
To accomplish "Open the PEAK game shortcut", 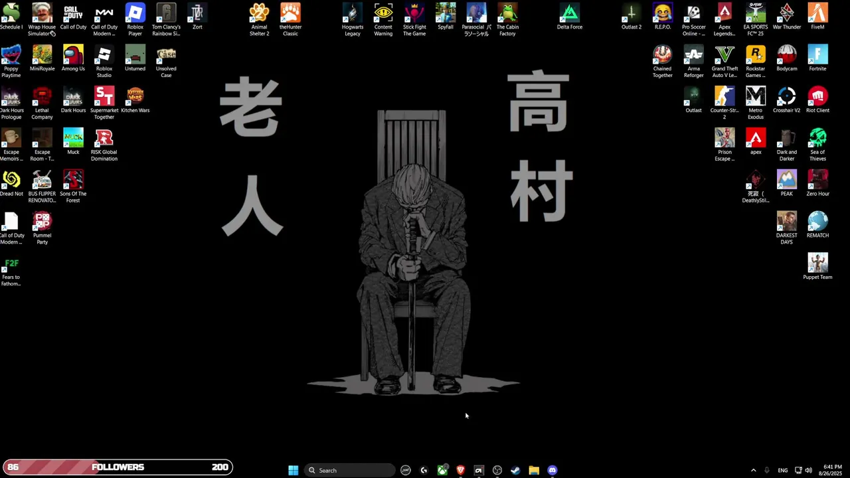I will 787,184.
